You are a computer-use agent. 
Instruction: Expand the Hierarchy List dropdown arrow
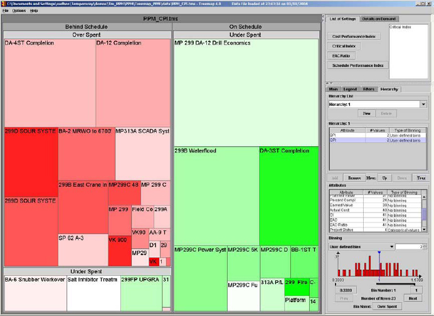(423, 104)
